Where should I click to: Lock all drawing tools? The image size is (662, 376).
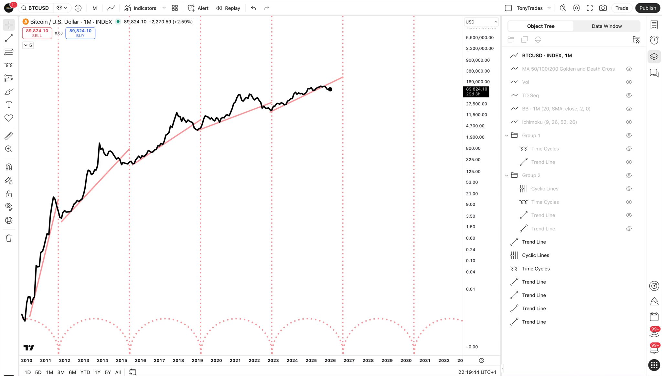click(9, 194)
